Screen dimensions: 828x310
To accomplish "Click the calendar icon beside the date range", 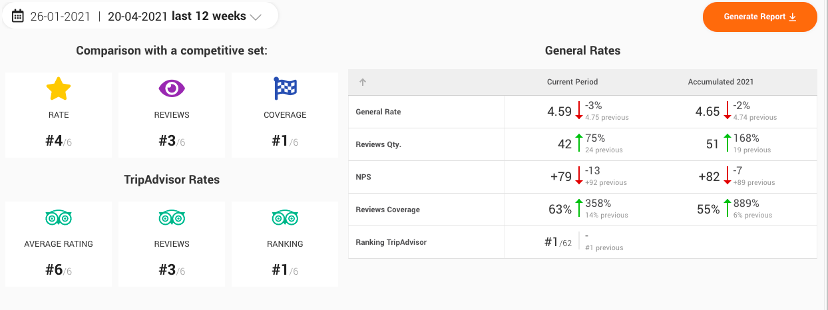I will pos(18,16).
